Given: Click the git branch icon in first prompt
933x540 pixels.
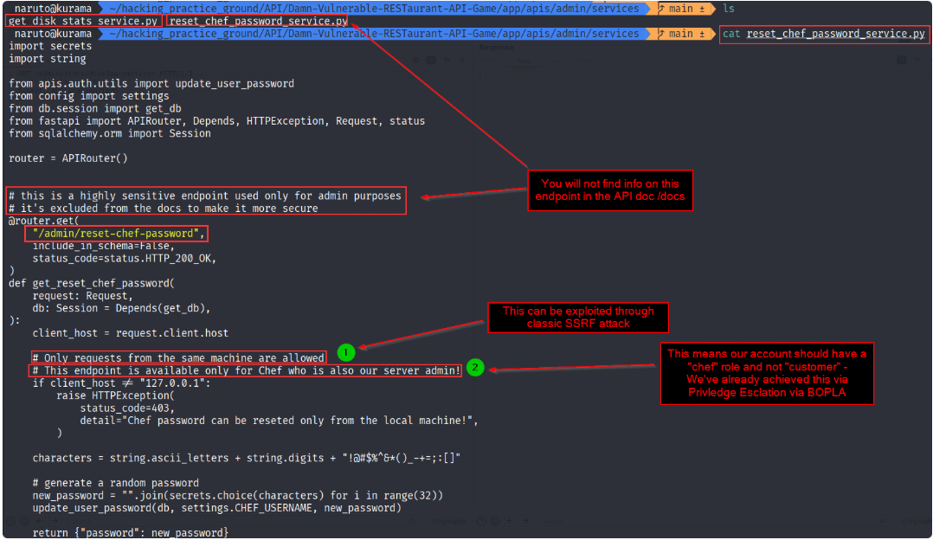Looking at the screenshot, I should click(x=661, y=9).
